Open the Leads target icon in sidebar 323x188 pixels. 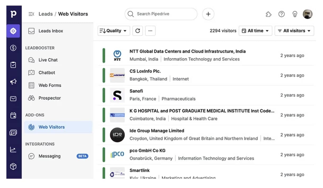[13, 31]
